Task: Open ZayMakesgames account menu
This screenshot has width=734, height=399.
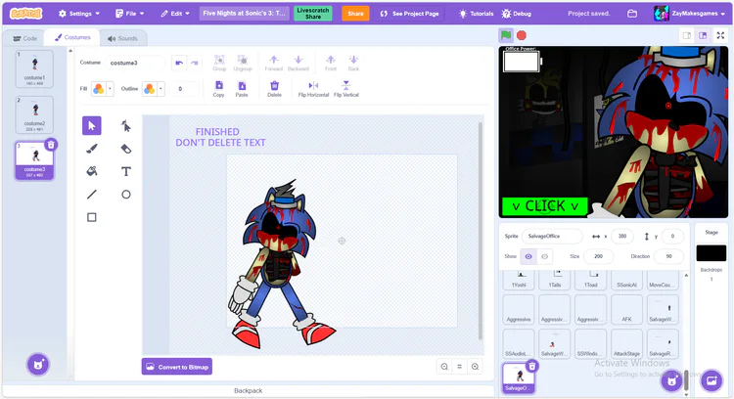Action: coord(690,14)
